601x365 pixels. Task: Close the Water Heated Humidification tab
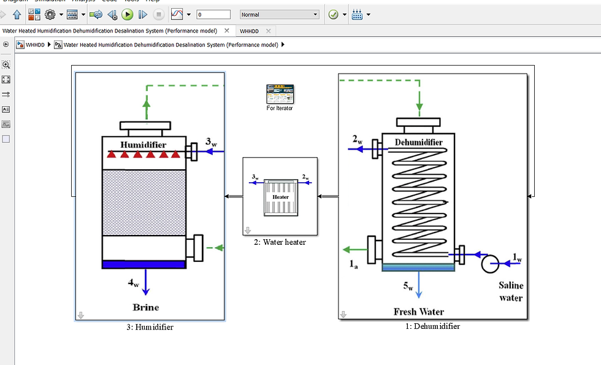[x=227, y=31]
